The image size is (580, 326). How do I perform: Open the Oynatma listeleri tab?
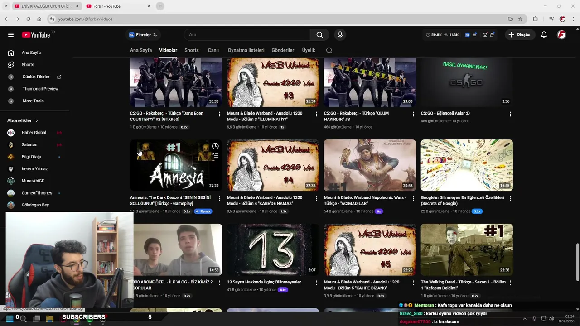tap(246, 50)
